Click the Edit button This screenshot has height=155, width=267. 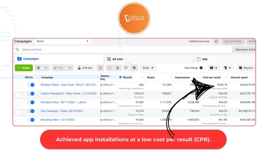(x=59, y=68)
